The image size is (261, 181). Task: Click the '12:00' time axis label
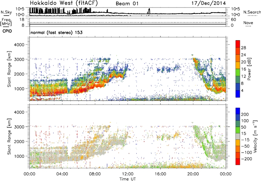click(128, 174)
